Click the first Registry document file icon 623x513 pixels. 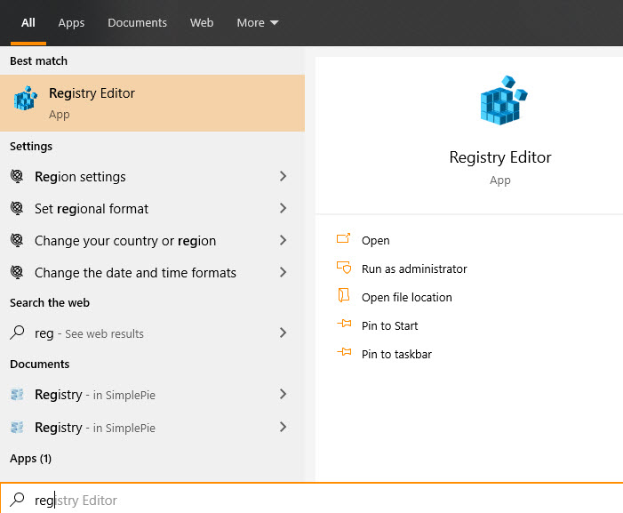(x=17, y=394)
